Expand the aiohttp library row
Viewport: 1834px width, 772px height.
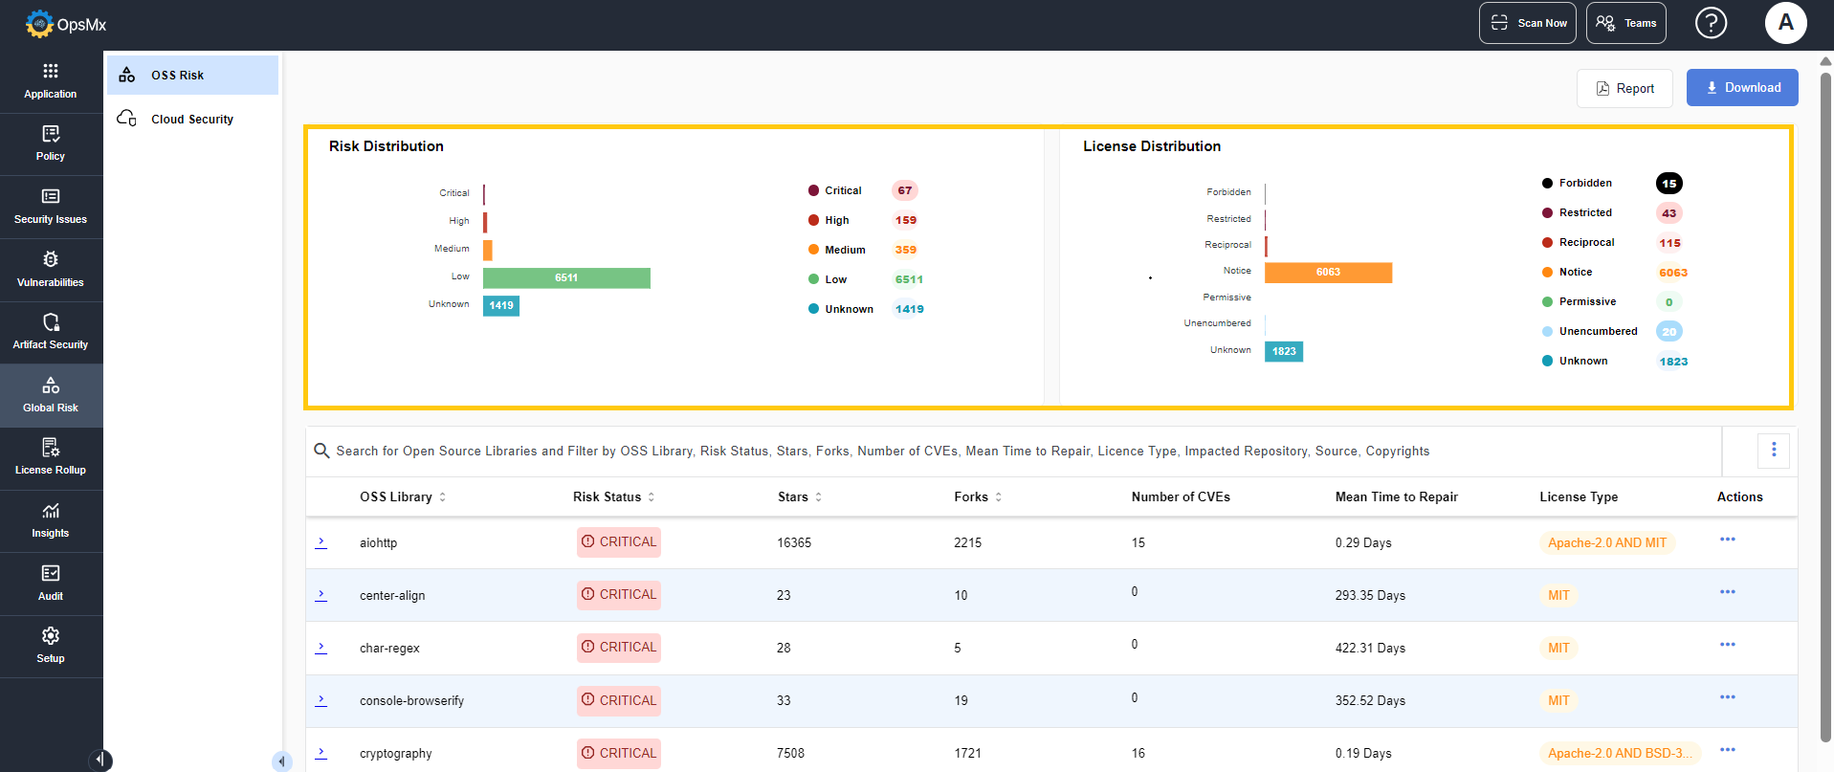tap(321, 542)
